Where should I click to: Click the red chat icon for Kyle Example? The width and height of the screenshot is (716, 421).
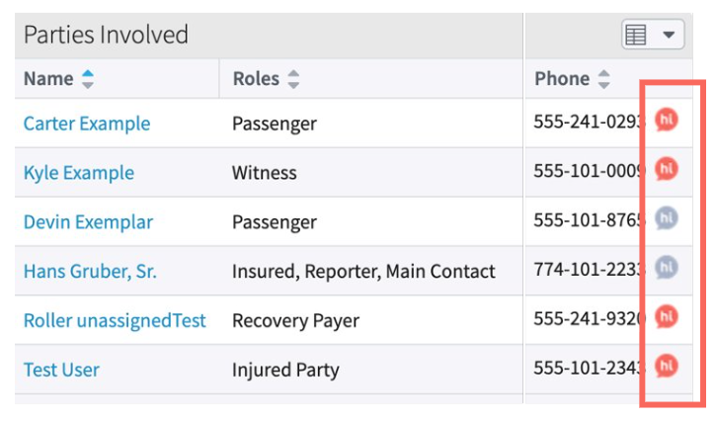667,169
